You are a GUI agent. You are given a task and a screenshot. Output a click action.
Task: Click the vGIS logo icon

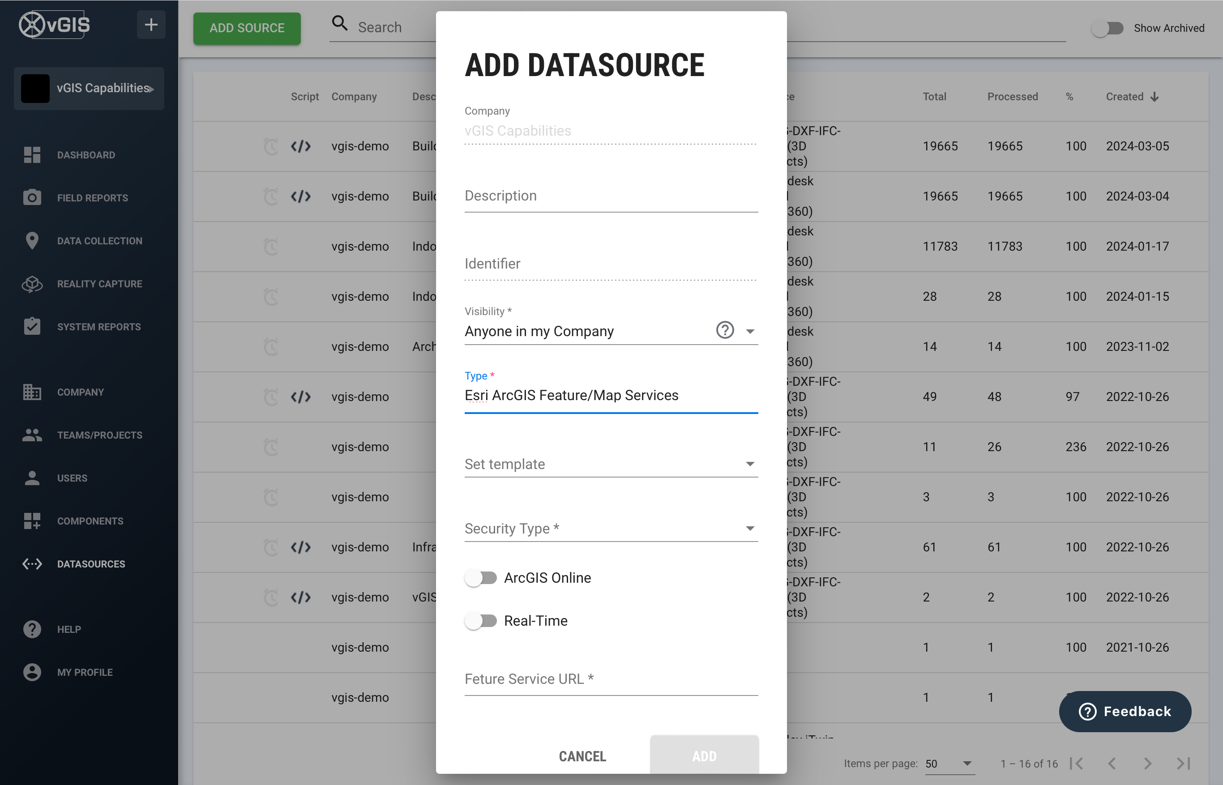55,25
